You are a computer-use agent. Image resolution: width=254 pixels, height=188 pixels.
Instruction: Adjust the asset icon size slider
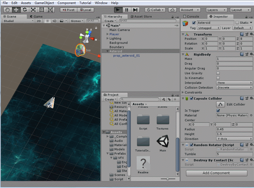pos(168,179)
